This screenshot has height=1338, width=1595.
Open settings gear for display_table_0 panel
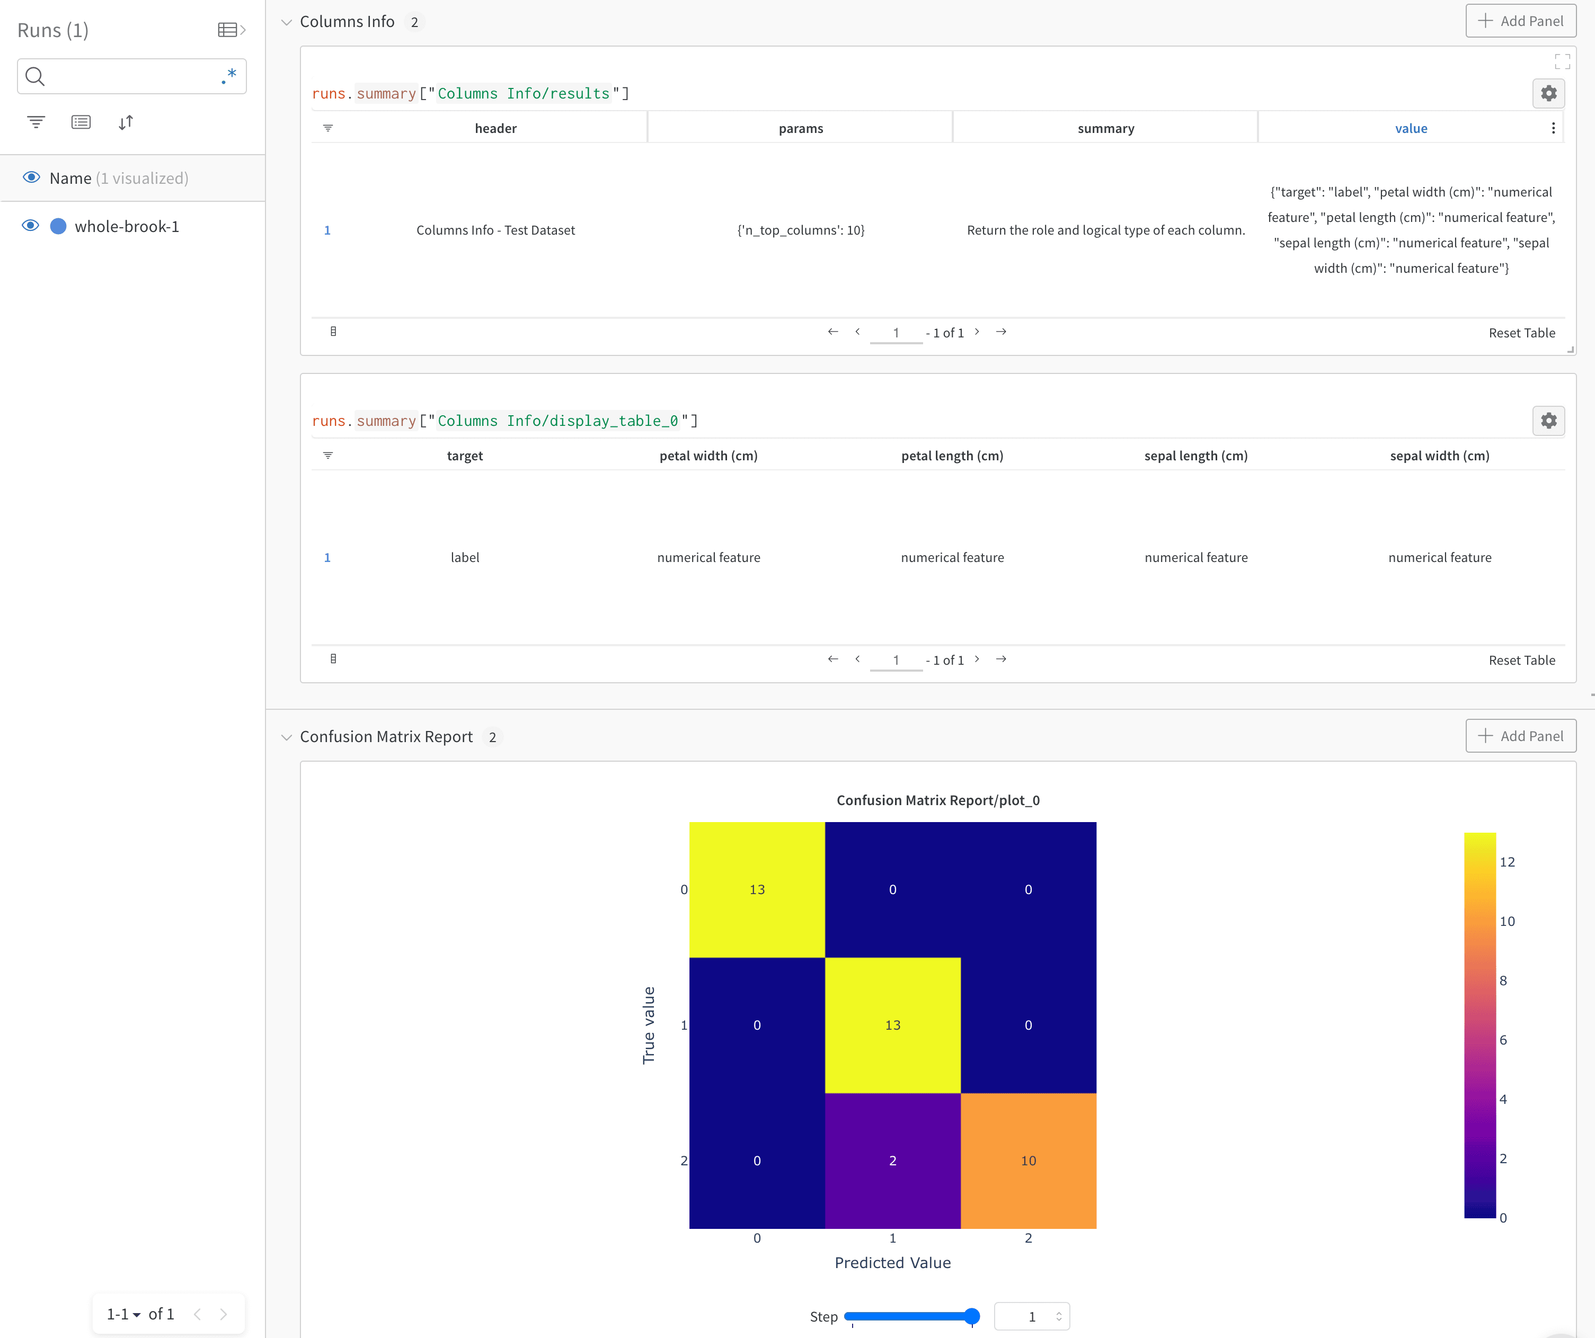coord(1549,421)
